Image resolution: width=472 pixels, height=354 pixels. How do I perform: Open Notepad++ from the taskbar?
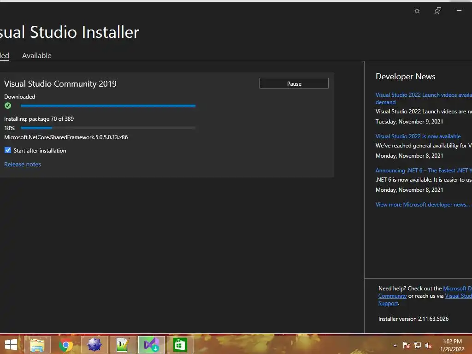123,345
